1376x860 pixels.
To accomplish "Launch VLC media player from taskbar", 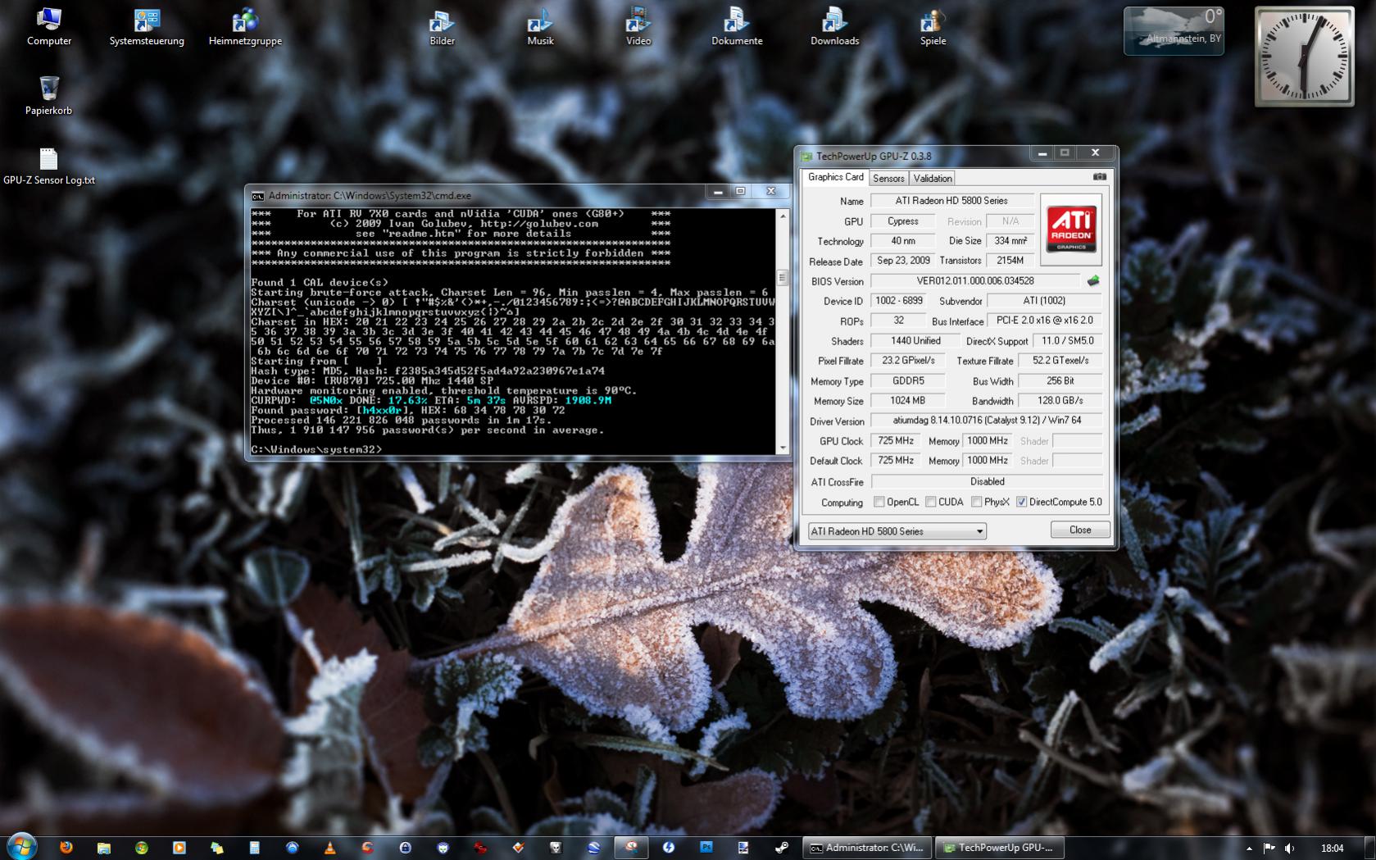I will pyautogui.click(x=329, y=848).
